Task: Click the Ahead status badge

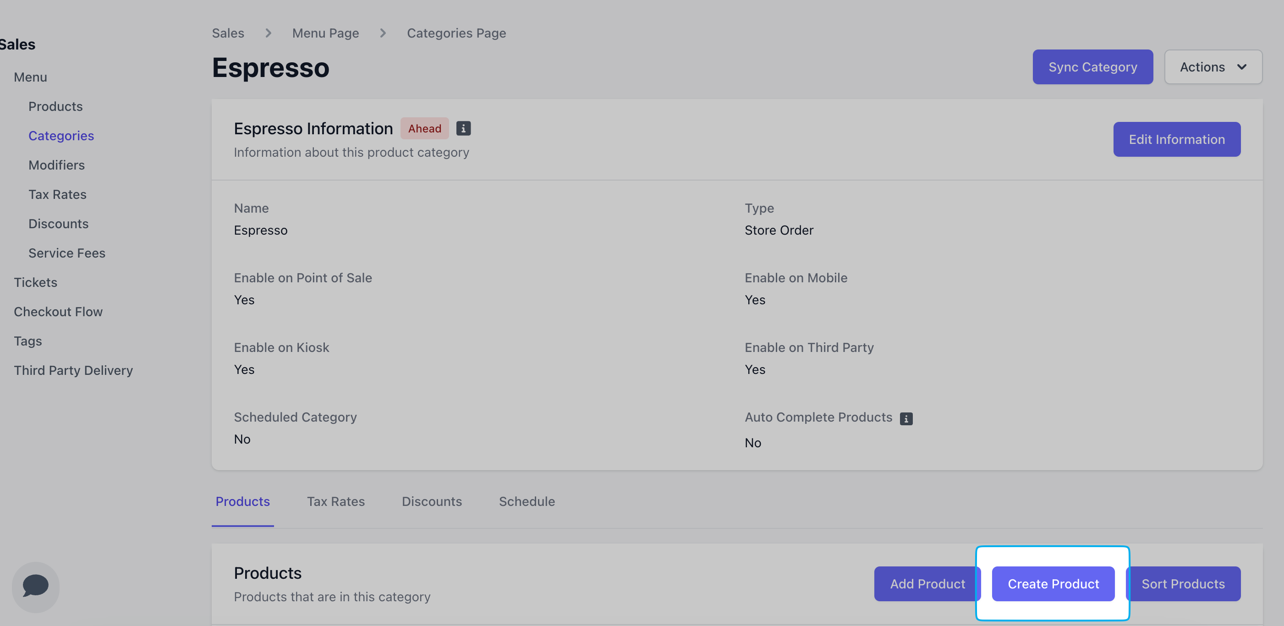Action: click(424, 129)
